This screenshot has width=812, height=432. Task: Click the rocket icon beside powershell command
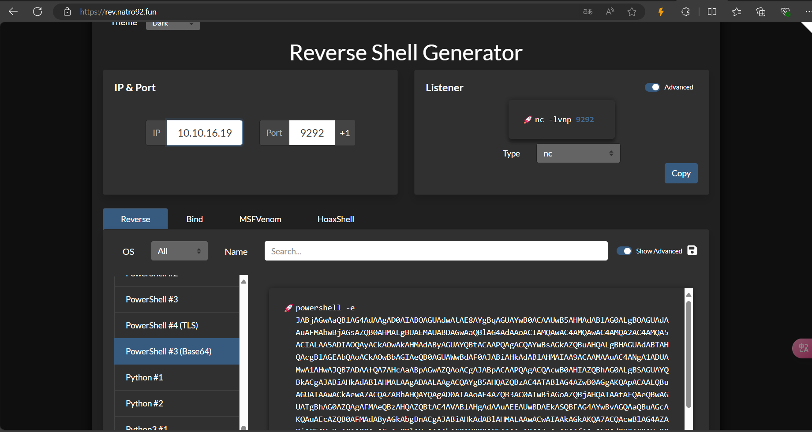[x=288, y=308]
